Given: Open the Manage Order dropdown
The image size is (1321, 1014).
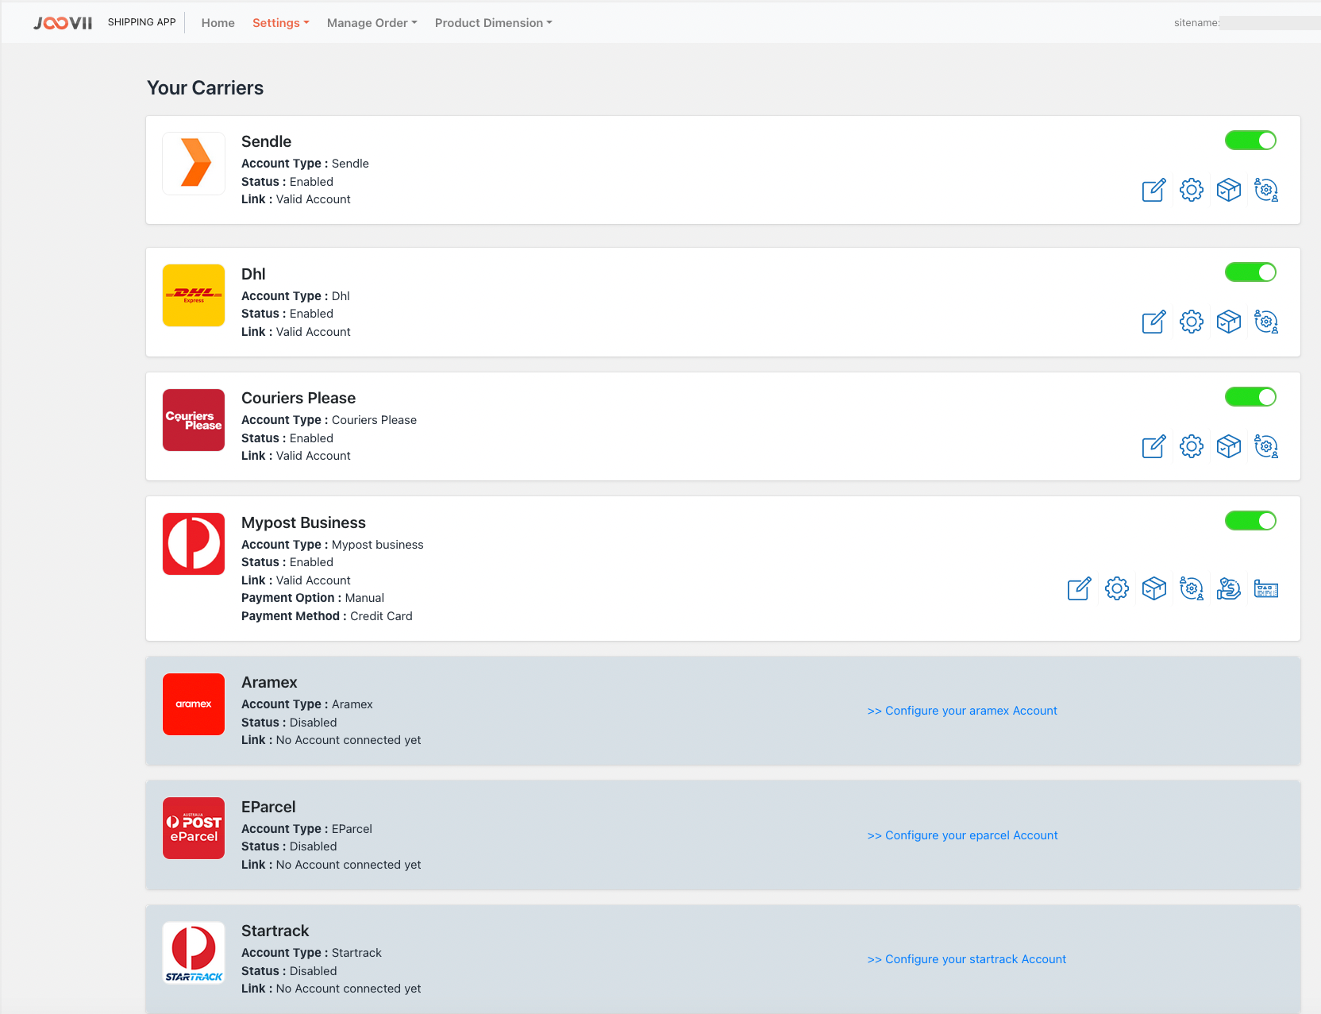Looking at the screenshot, I should (372, 23).
